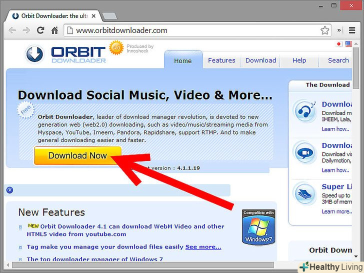Open a new browser tab
This screenshot has width=364, height=273.
tap(109, 16)
